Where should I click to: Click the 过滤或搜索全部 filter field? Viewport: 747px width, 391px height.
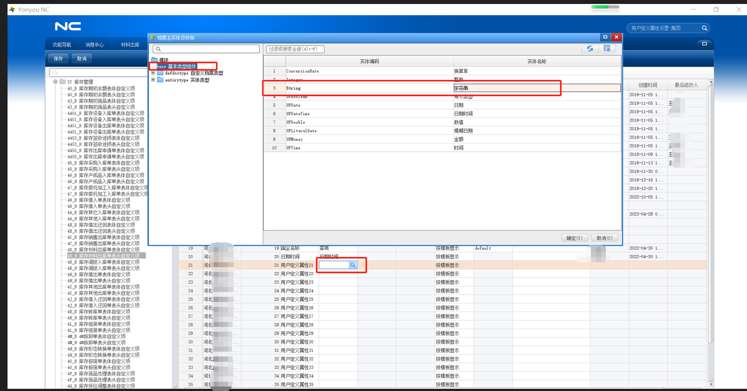coord(295,49)
